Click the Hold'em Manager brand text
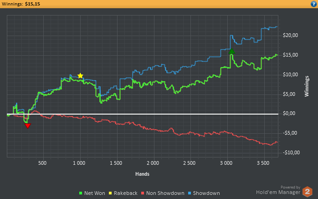This screenshot has width=318, height=199. [278, 192]
